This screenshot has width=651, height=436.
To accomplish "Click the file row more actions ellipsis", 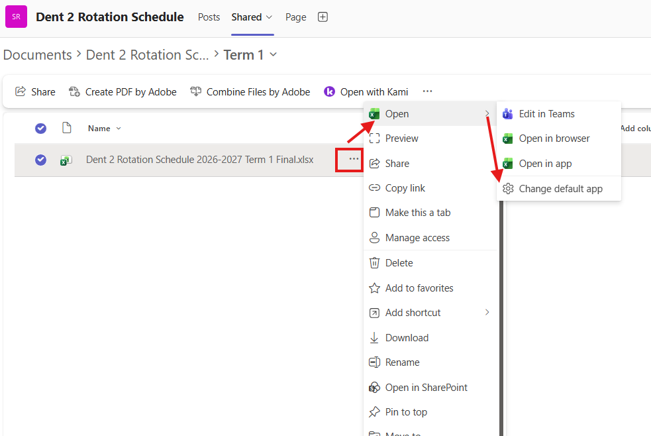I will pyautogui.click(x=354, y=159).
